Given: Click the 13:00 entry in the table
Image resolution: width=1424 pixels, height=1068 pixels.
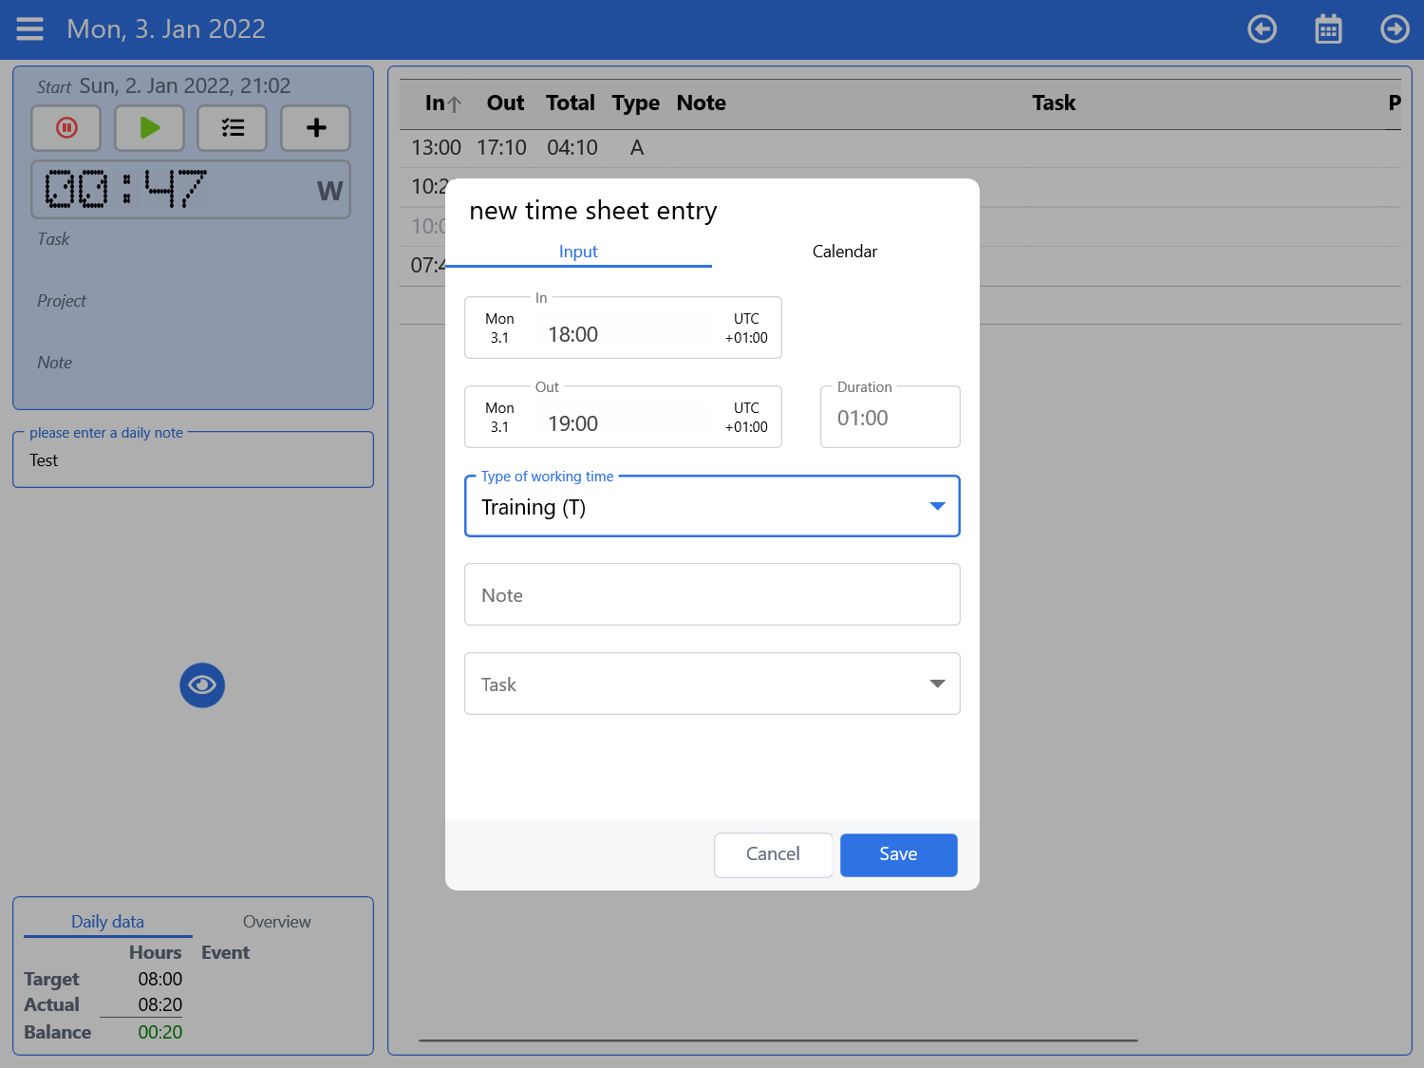Looking at the screenshot, I should click(x=436, y=148).
